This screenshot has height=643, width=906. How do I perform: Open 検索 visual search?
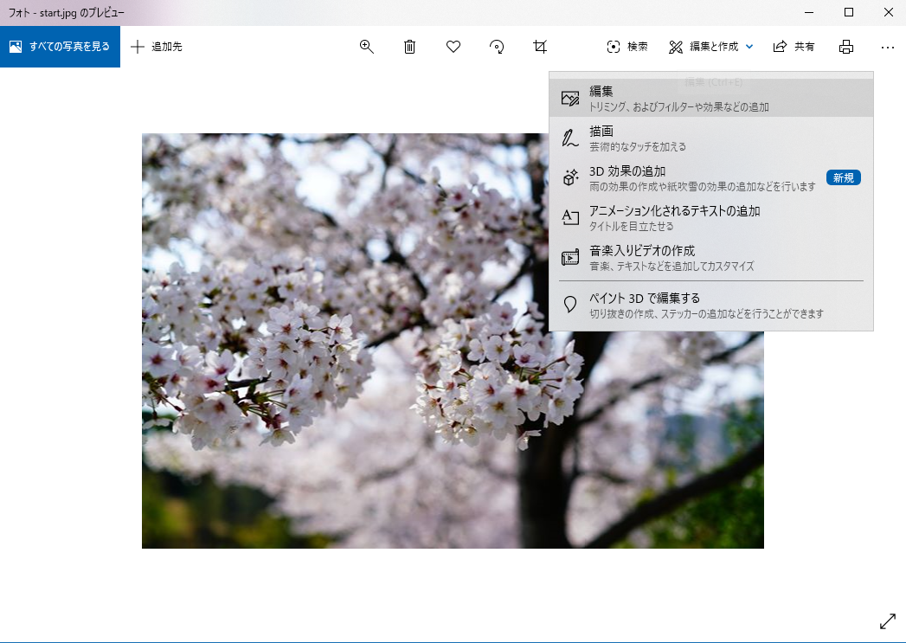pyautogui.click(x=627, y=47)
